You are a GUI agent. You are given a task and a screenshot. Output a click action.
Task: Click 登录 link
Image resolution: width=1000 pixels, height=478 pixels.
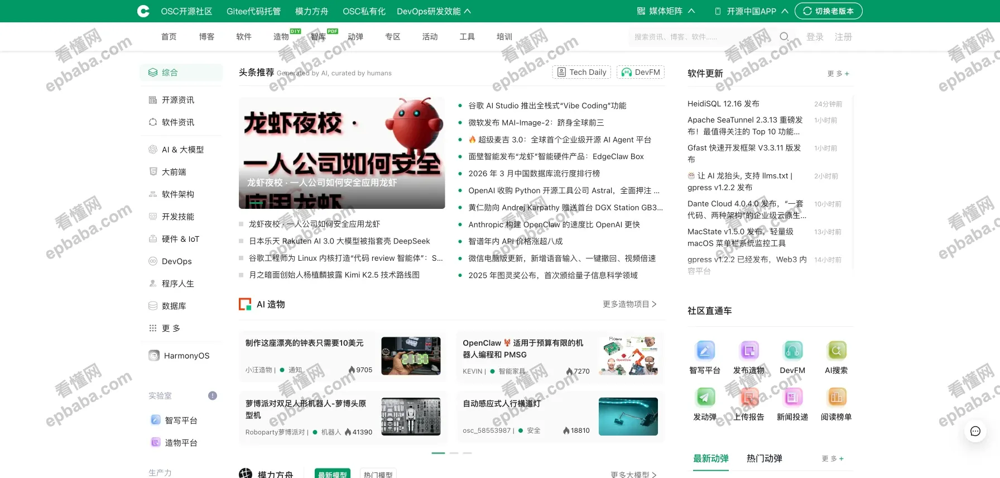(x=815, y=37)
